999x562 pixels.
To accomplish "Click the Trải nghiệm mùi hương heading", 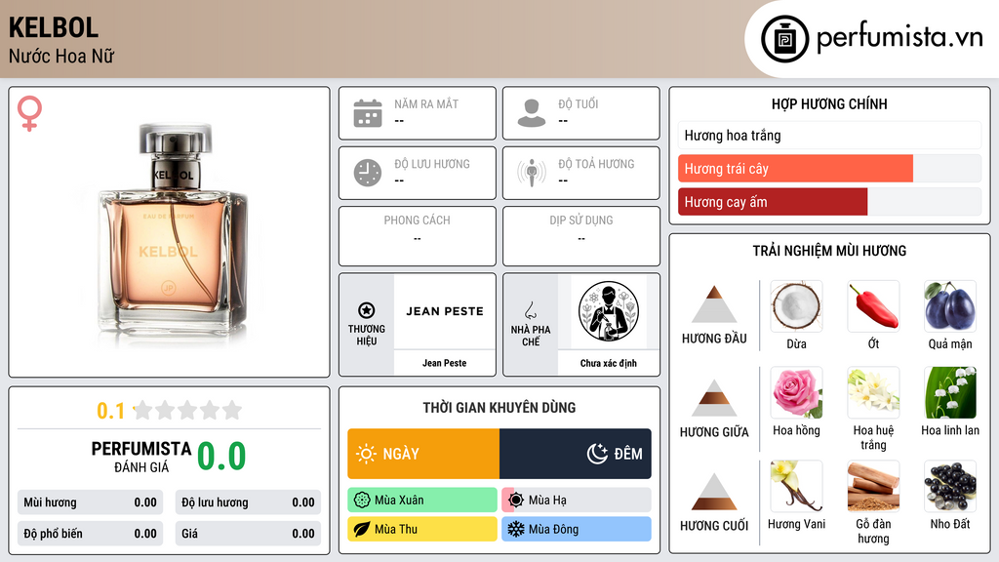I will (x=829, y=251).
